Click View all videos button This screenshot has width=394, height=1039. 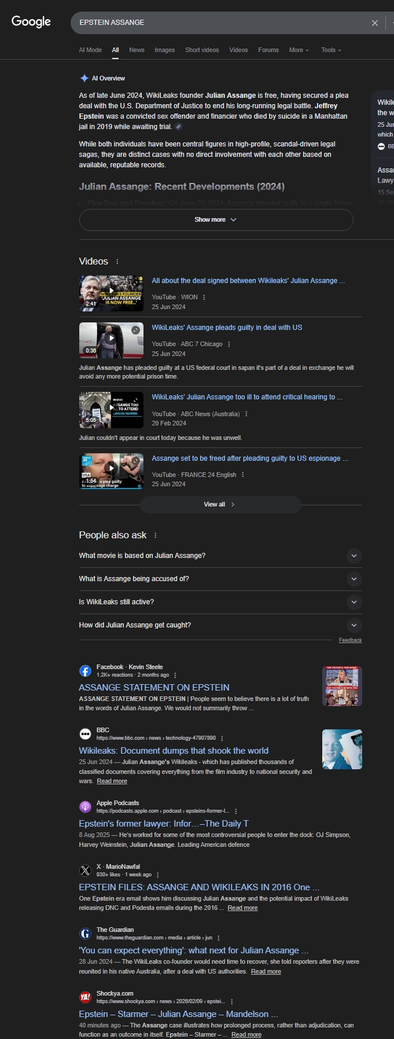tap(220, 505)
